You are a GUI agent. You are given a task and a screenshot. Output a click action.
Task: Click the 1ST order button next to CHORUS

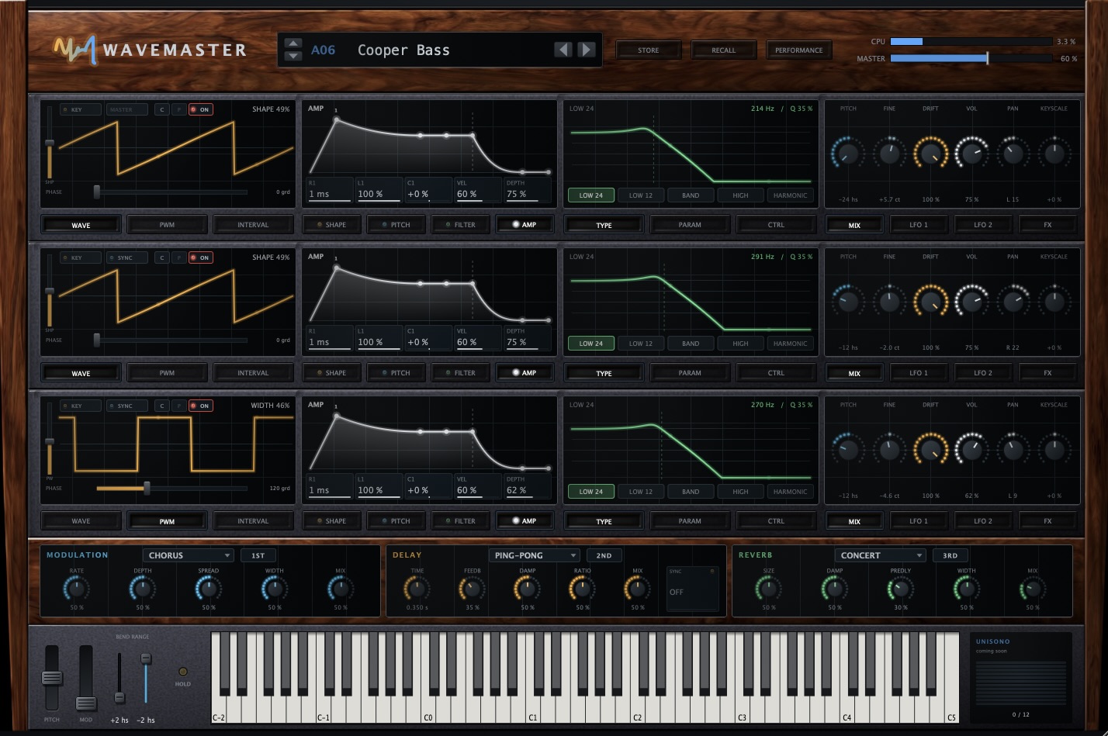click(x=258, y=555)
